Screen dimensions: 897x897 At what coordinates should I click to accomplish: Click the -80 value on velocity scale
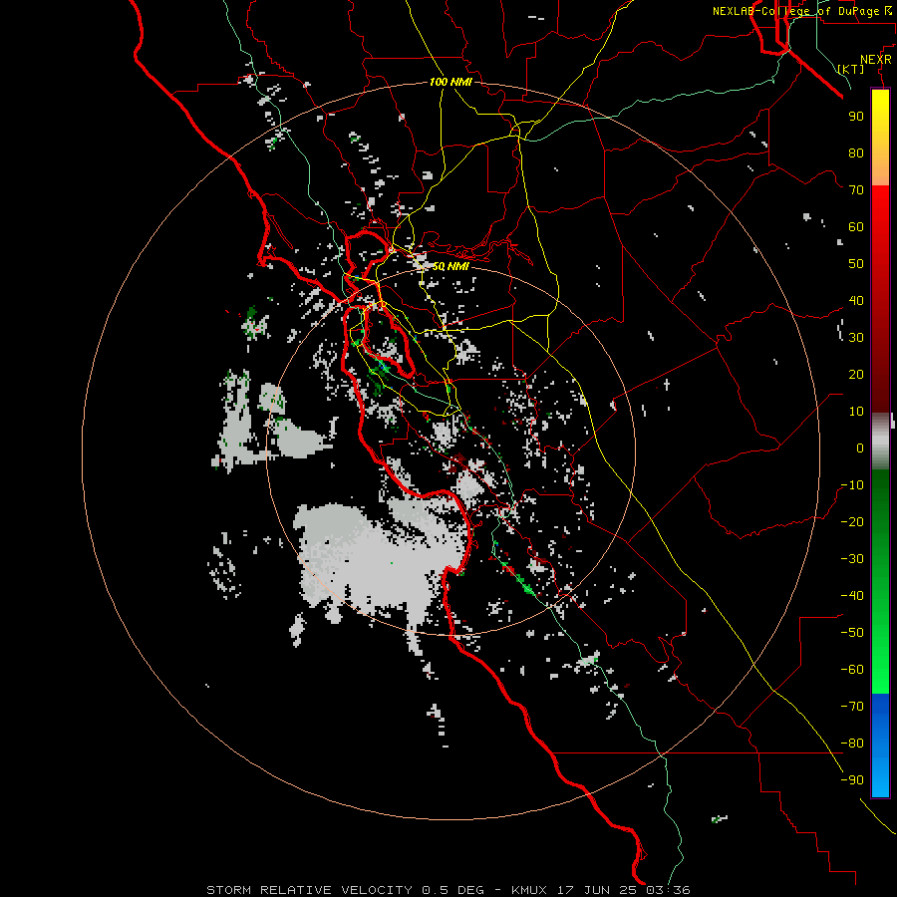pos(852,744)
